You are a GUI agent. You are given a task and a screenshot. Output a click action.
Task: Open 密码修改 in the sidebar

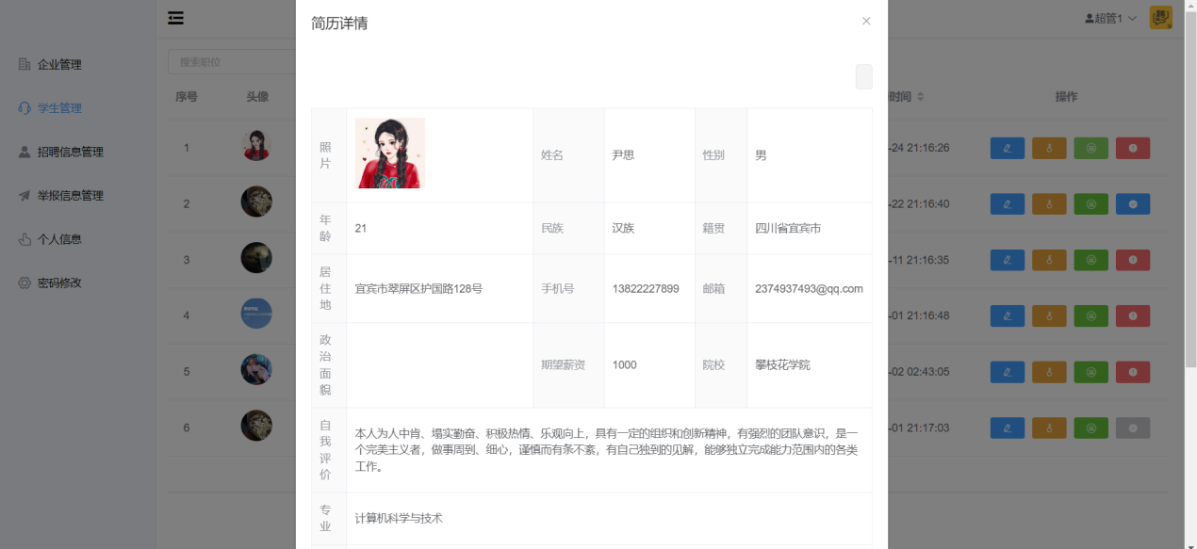(59, 283)
